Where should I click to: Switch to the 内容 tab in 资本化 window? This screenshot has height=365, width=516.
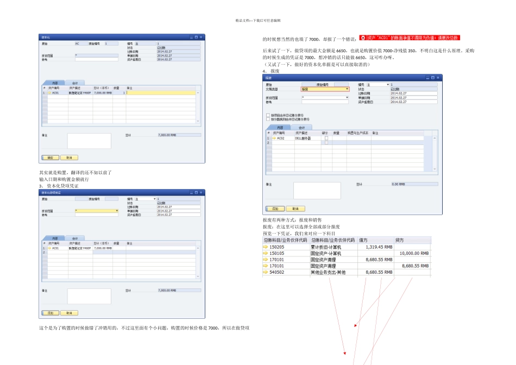click(x=55, y=83)
